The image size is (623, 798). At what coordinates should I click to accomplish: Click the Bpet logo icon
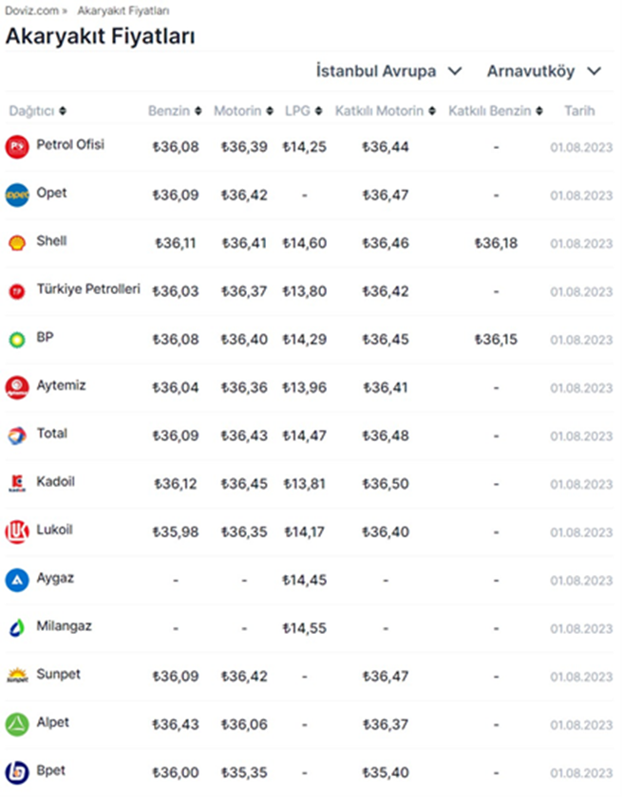click(17, 771)
